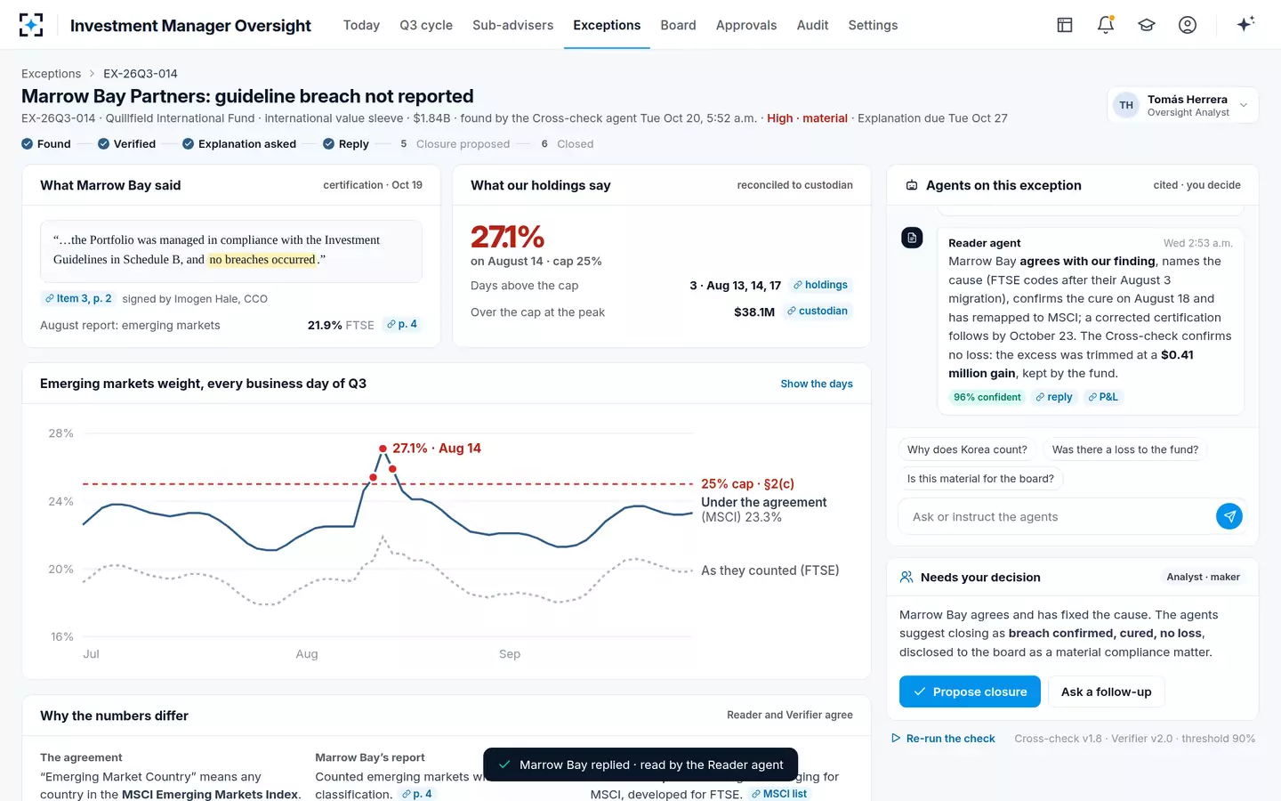1281x801 pixels.
Task: Click 'Was there a loss to the fund?'
Action: pyautogui.click(x=1124, y=449)
